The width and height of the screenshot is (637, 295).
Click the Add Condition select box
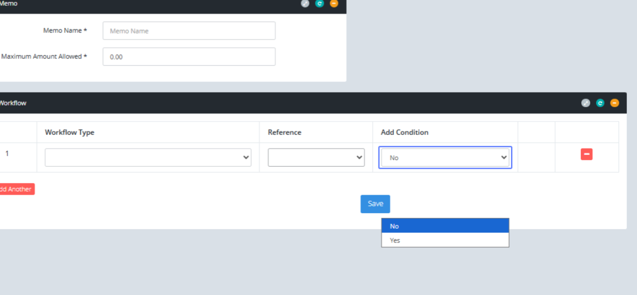point(445,158)
